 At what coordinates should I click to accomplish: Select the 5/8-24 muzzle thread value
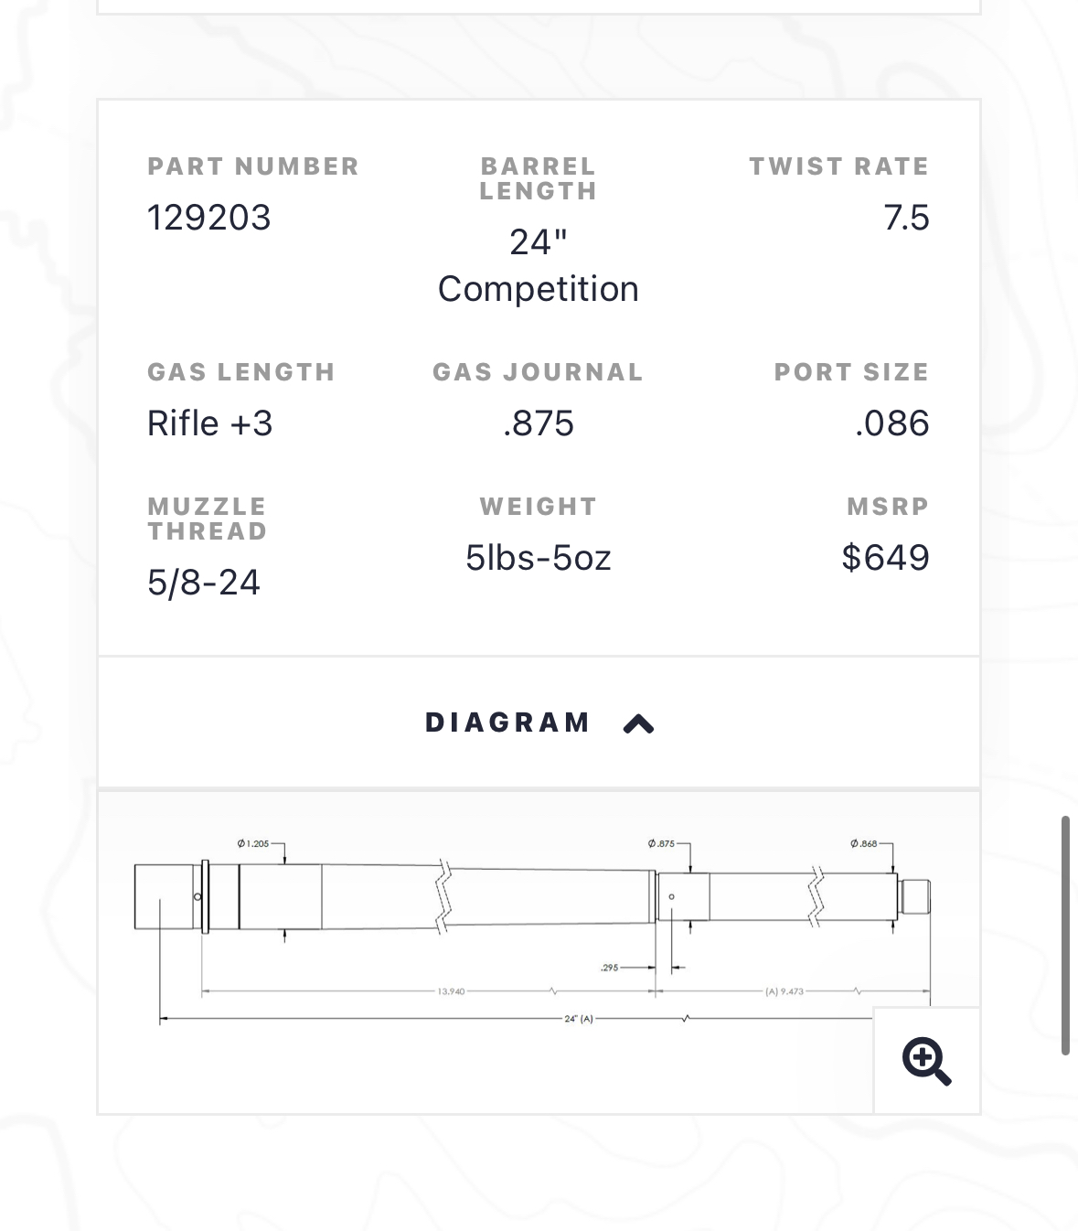tap(204, 583)
